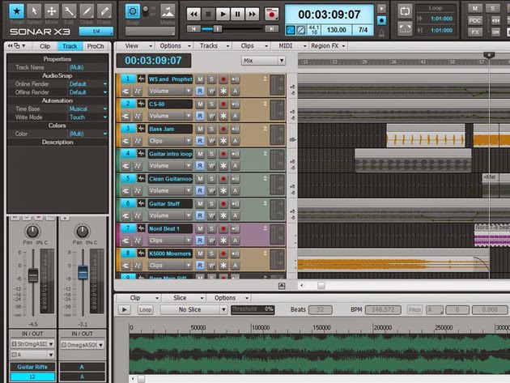Open the ProCh inspector tab
This screenshot has width=510, height=383.
[x=96, y=46]
